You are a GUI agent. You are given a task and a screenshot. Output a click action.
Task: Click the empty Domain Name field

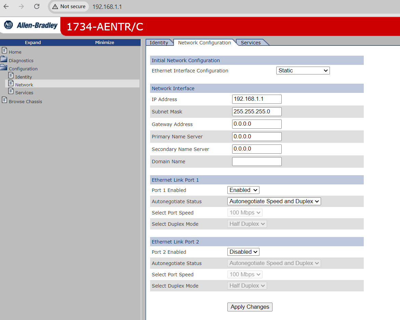[257, 162]
